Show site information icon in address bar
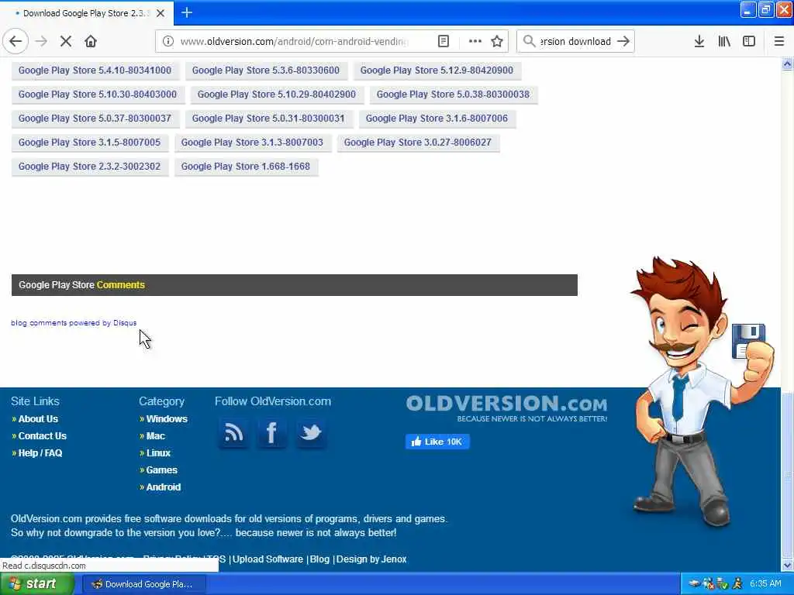Screen dimensions: 794x595 click(x=167, y=41)
